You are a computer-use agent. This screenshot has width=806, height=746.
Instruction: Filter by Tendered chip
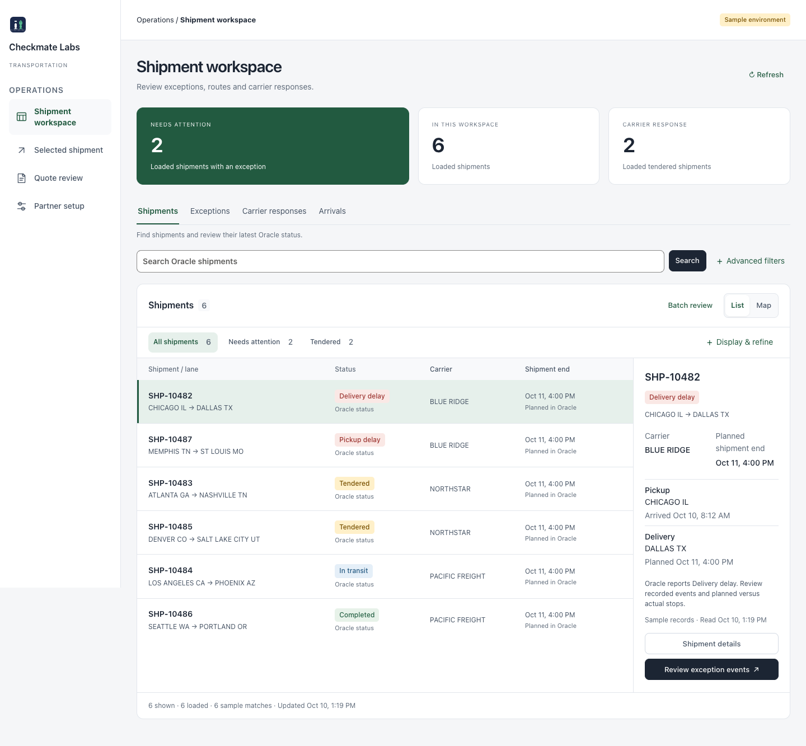coord(332,342)
